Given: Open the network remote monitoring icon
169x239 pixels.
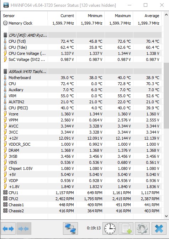Looking at the screenshot, I should click(x=70, y=228).
